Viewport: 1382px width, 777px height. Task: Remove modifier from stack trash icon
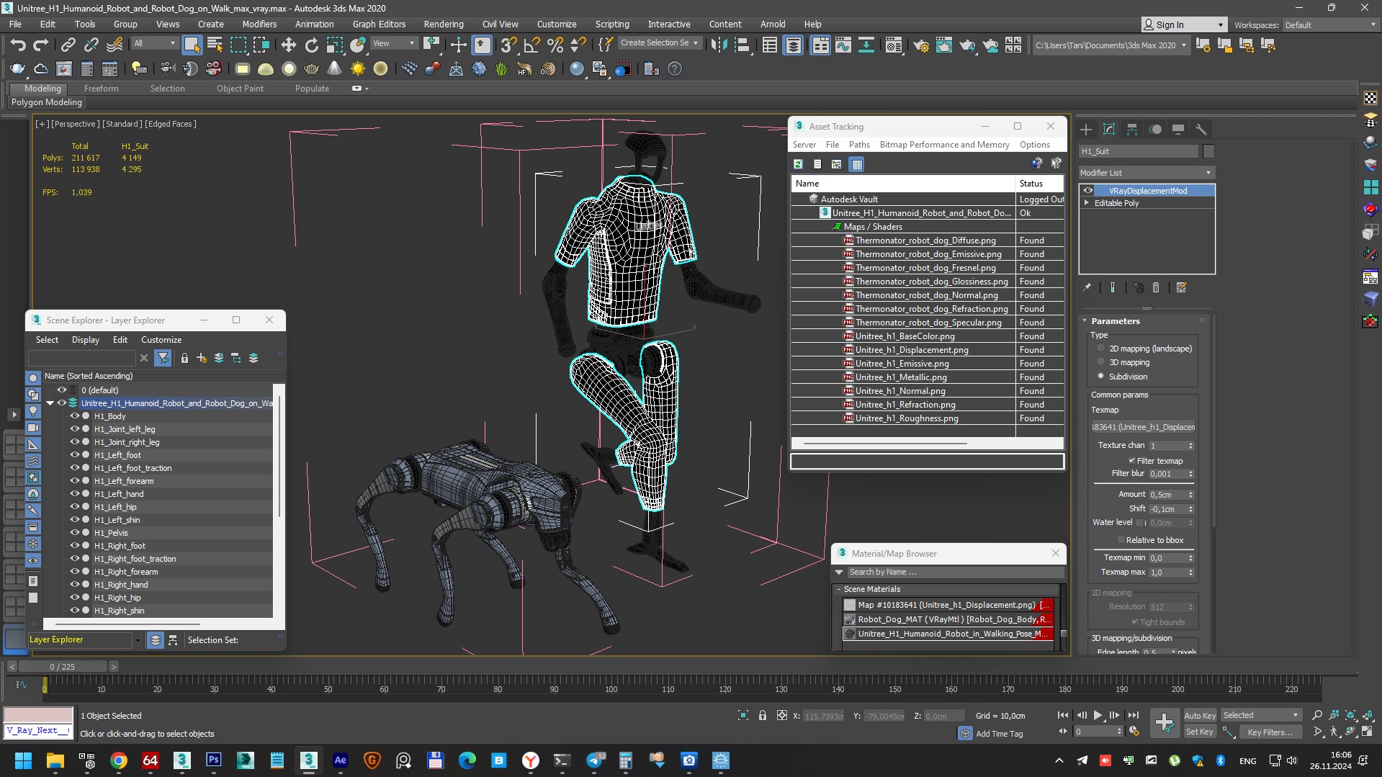coord(1156,287)
